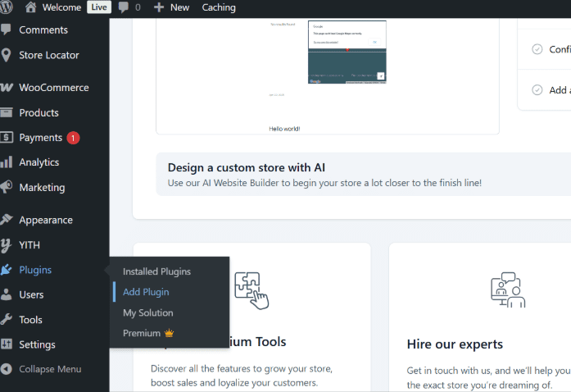Click the Payments dollar icon
The height and width of the screenshot is (392, 571).
pyautogui.click(x=7, y=138)
